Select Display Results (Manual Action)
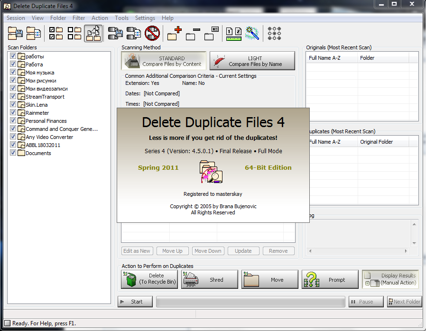426x331 pixels. [x=390, y=279]
